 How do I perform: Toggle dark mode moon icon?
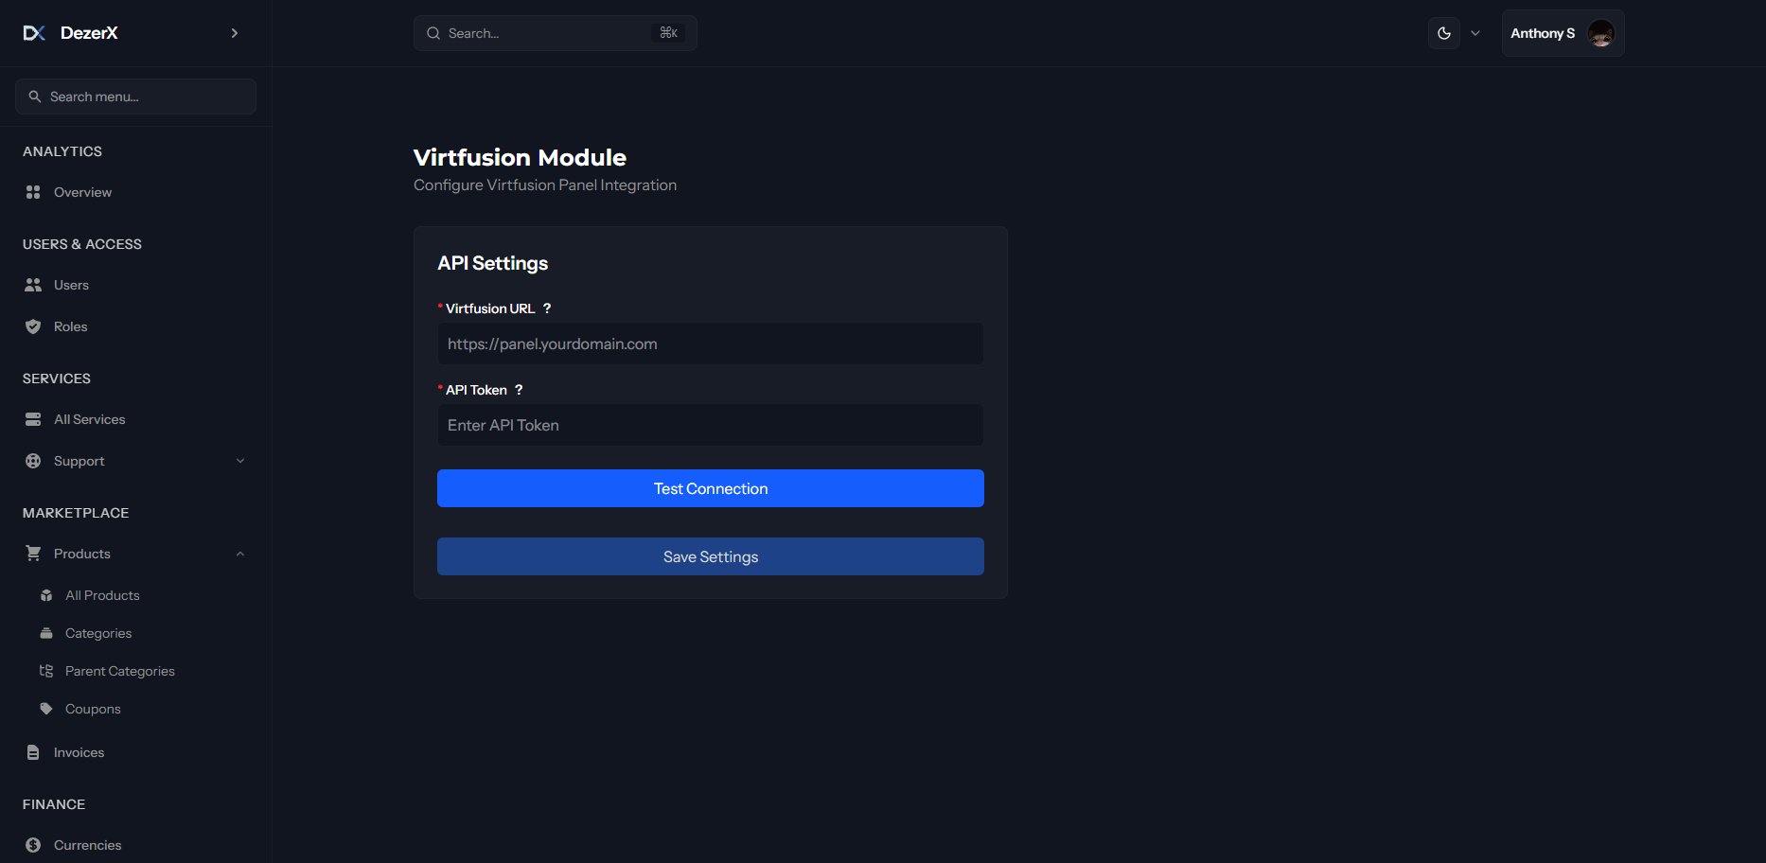(1444, 33)
